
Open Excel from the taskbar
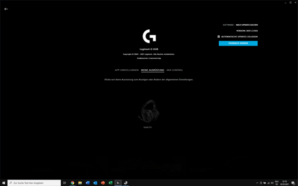(111, 183)
